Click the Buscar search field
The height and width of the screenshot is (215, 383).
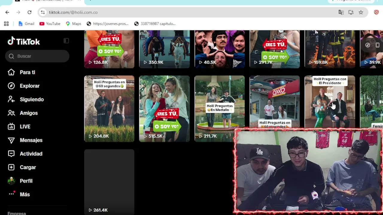tap(37, 56)
